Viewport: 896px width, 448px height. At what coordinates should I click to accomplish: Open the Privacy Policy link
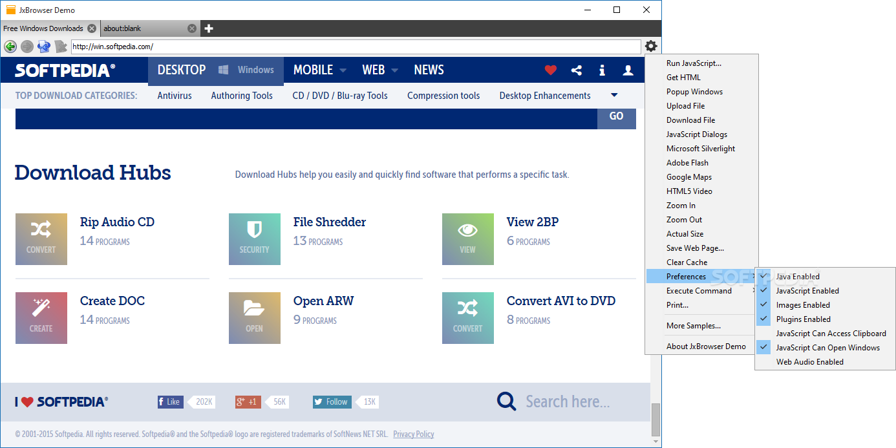(x=414, y=434)
